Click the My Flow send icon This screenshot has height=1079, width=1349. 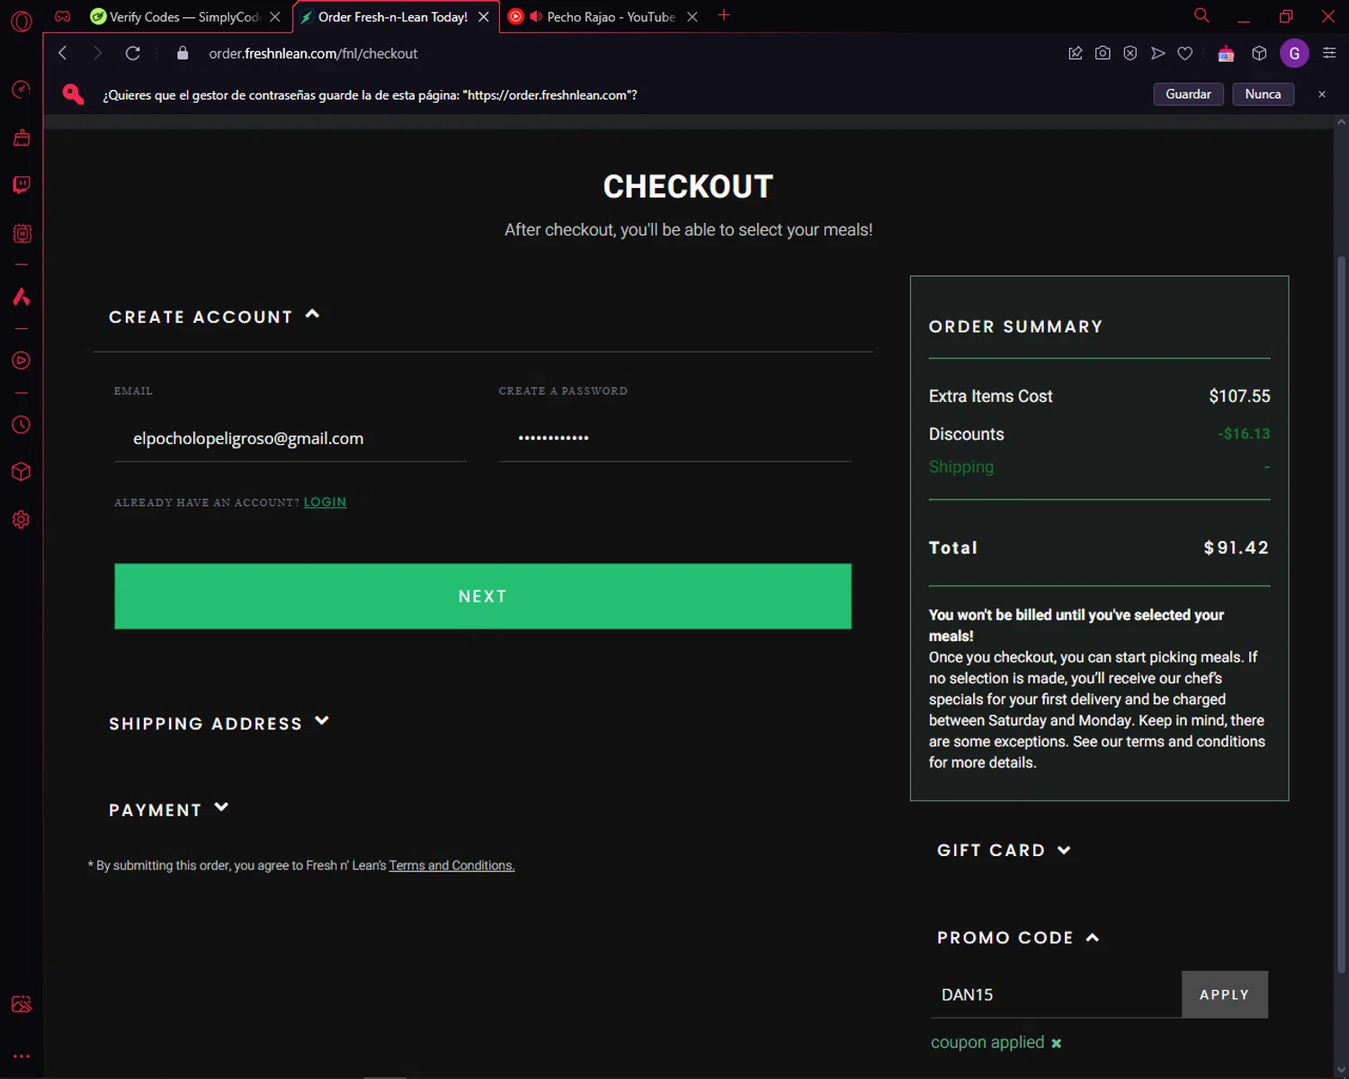tap(1158, 53)
